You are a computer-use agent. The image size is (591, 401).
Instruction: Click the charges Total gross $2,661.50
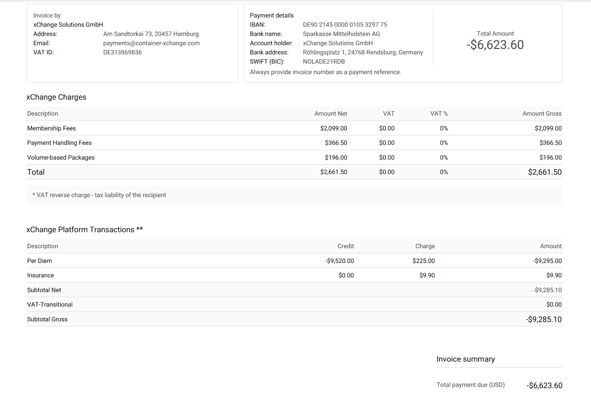click(545, 172)
